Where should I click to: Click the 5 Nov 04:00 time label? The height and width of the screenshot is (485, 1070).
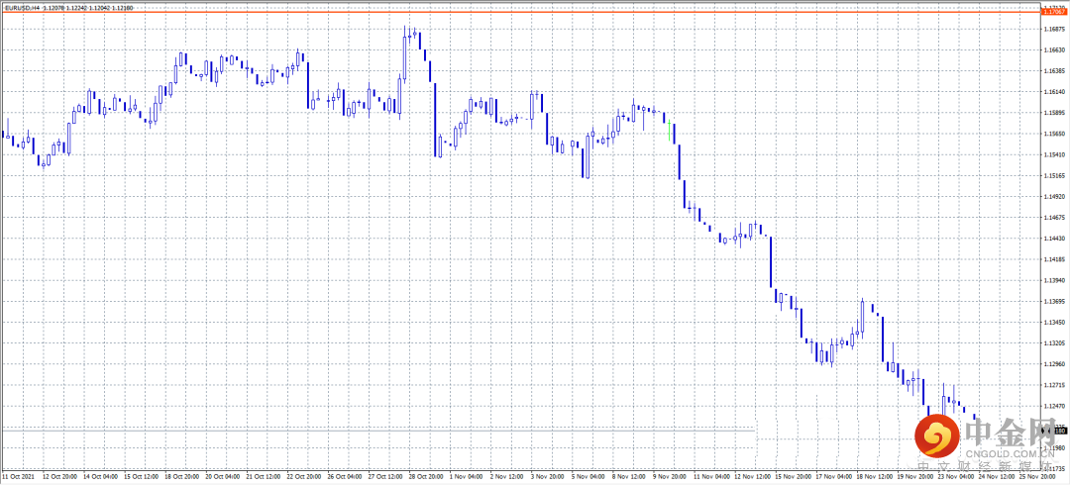click(x=590, y=477)
